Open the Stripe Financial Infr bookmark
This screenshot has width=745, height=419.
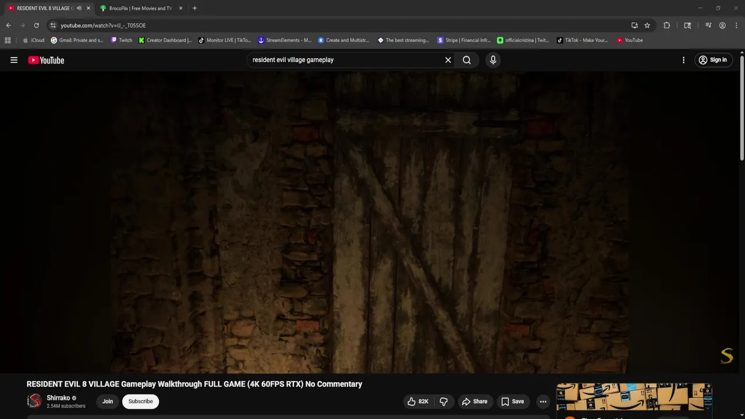click(464, 40)
